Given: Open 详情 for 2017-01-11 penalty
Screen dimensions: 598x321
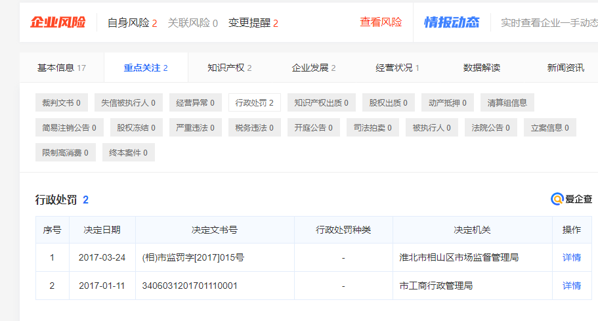Looking at the screenshot, I should [572, 286].
